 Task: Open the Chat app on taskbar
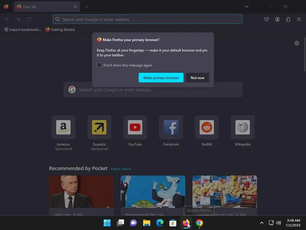134,223
